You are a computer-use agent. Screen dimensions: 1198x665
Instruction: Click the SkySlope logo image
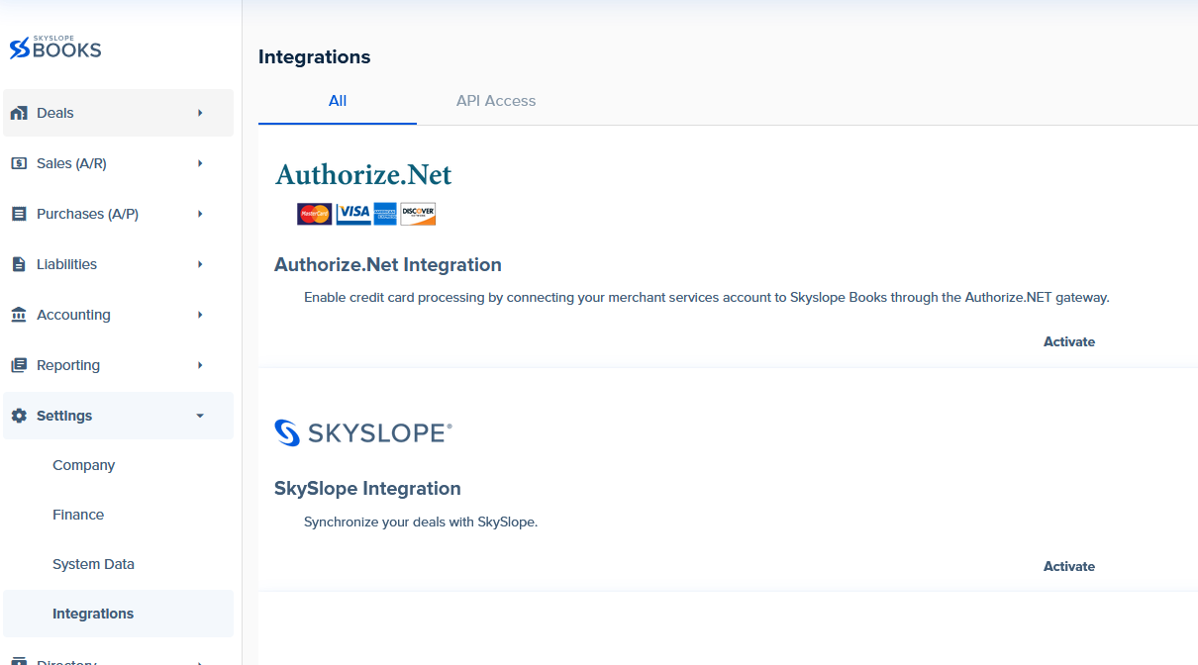click(363, 432)
